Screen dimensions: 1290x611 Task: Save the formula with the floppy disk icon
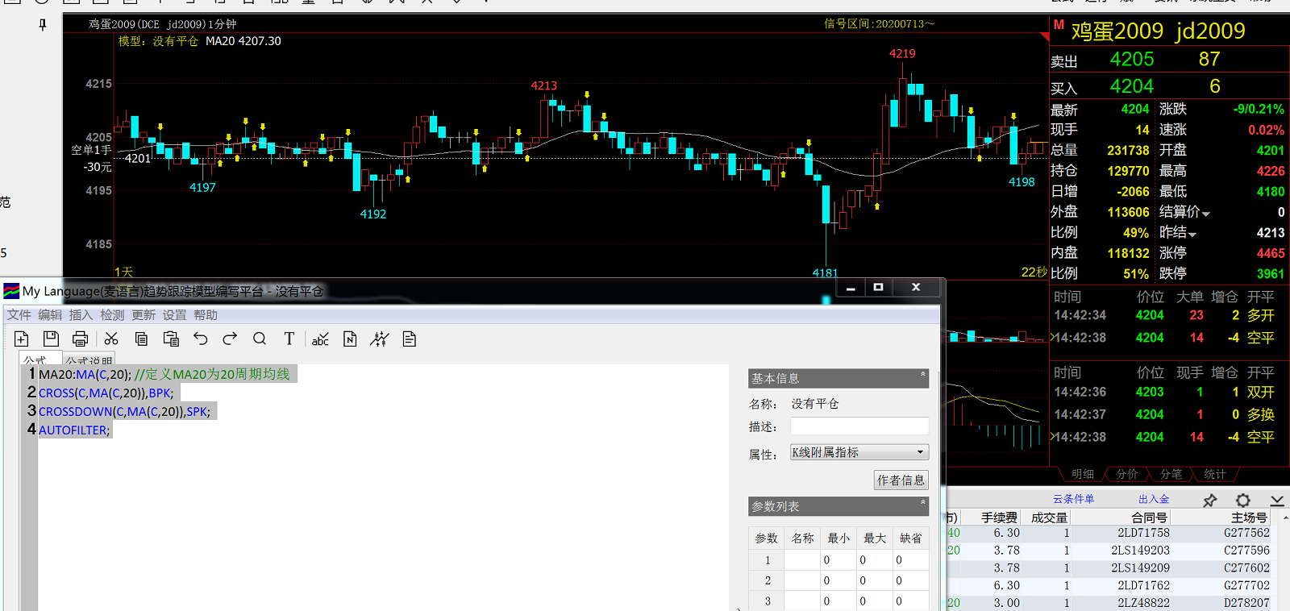pos(51,339)
